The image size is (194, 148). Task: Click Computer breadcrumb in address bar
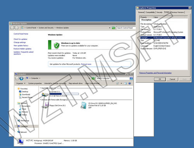tap(35, 78)
